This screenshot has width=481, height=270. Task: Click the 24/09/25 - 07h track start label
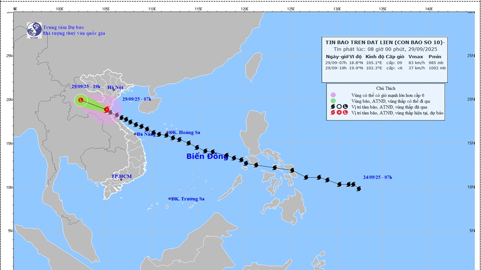point(377,177)
